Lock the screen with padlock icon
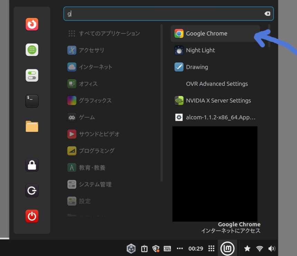 (x=32, y=165)
